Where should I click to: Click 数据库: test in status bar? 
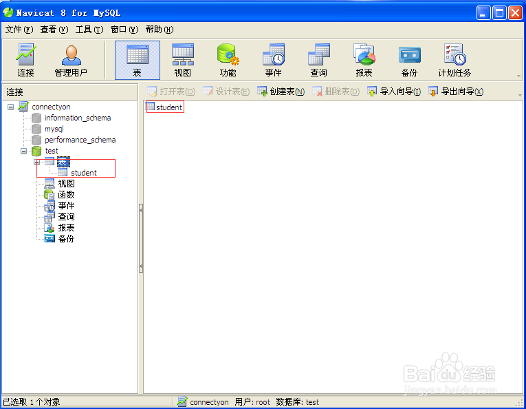point(298,402)
